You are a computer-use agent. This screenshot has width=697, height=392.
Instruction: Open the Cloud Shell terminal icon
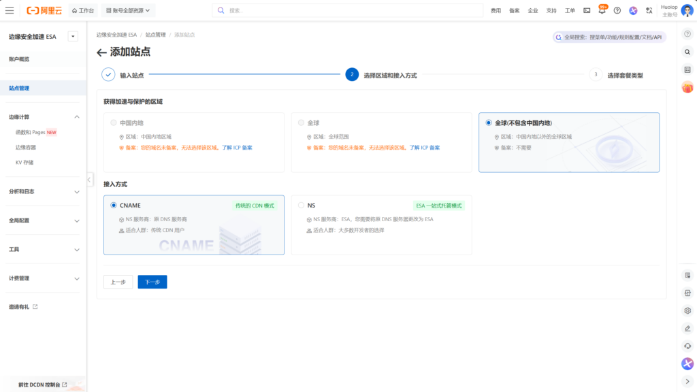[587, 11]
